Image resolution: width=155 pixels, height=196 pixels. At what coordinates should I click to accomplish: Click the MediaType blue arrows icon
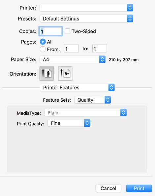123,113
